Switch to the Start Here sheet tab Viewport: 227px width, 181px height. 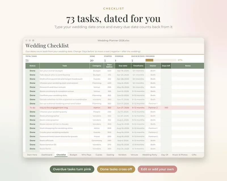(32, 155)
